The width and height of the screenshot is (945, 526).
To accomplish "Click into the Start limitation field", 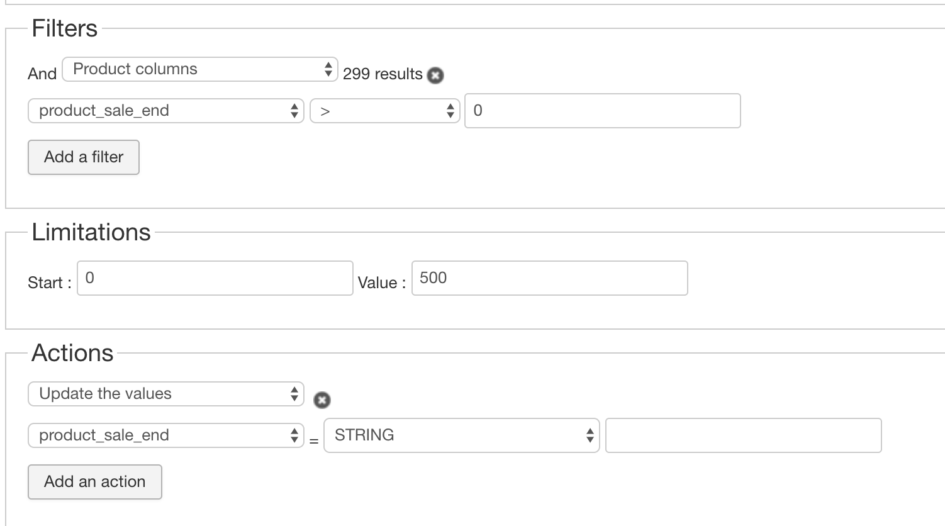I will click(x=215, y=278).
